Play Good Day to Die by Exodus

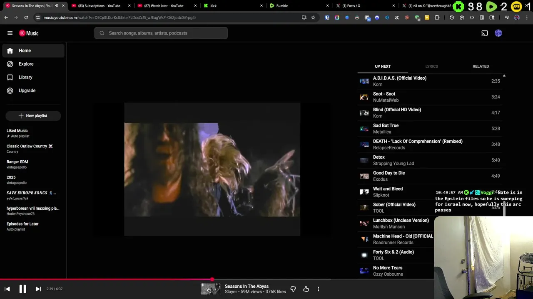430,176
